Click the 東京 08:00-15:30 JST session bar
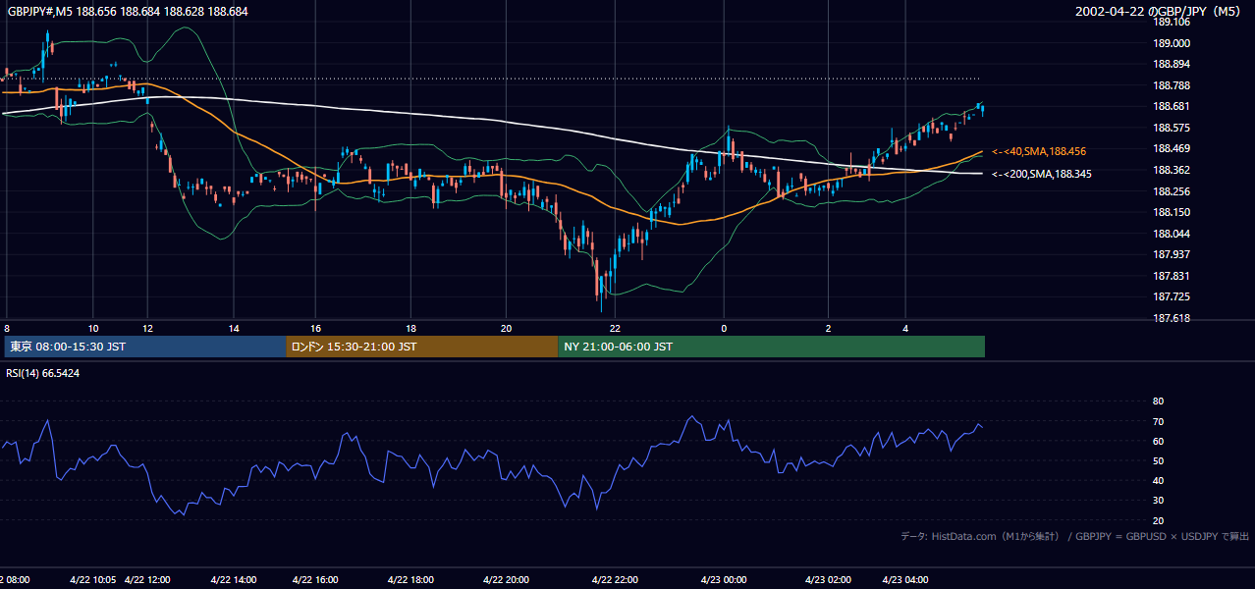The width and height of the screenshot is (1255, 589). point(144,347)
